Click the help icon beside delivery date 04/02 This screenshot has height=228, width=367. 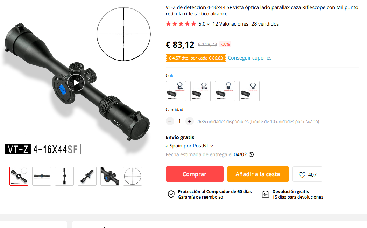coord(251,155)
